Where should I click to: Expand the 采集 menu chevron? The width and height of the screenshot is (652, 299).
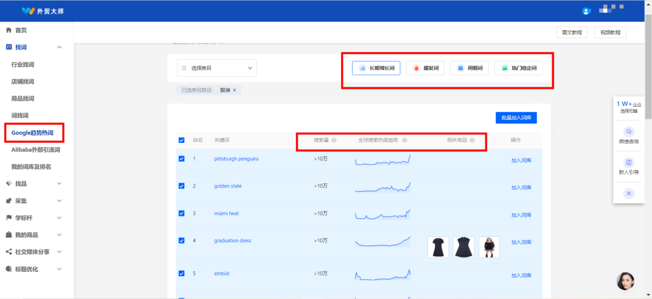59,201
